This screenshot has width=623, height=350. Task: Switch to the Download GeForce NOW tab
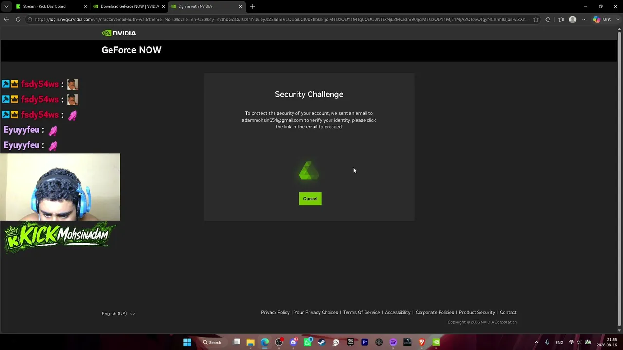click(x=129, y=6)
